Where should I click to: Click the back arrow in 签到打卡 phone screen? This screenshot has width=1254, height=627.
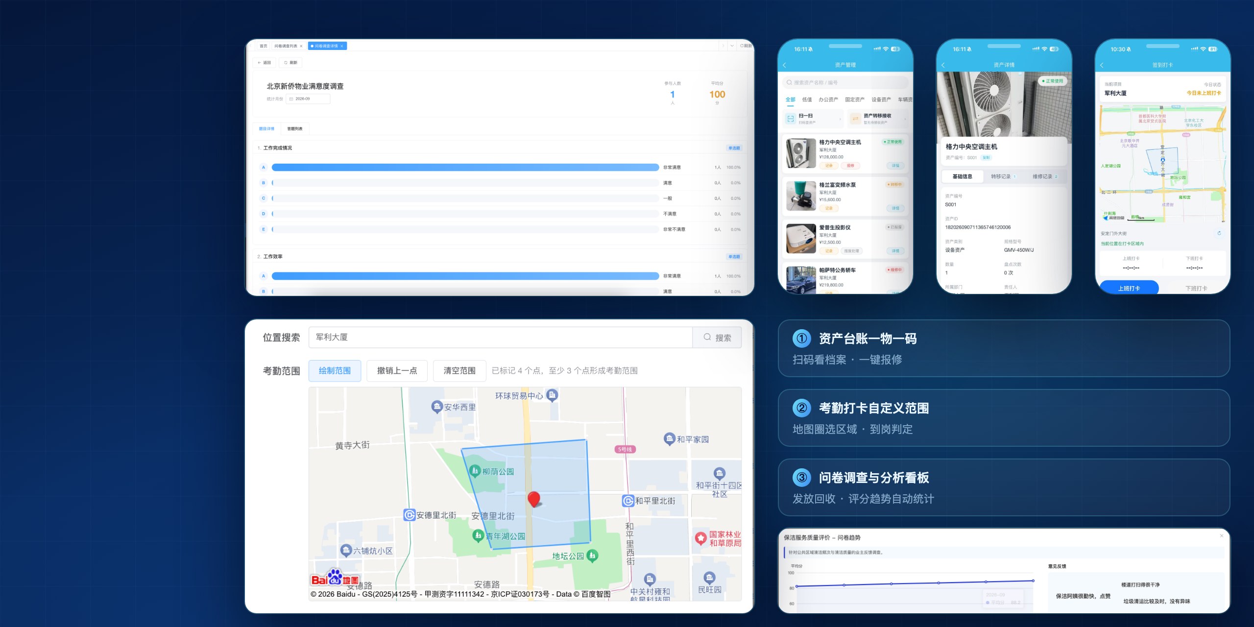pyautogui.click(x=1102, y=65)
